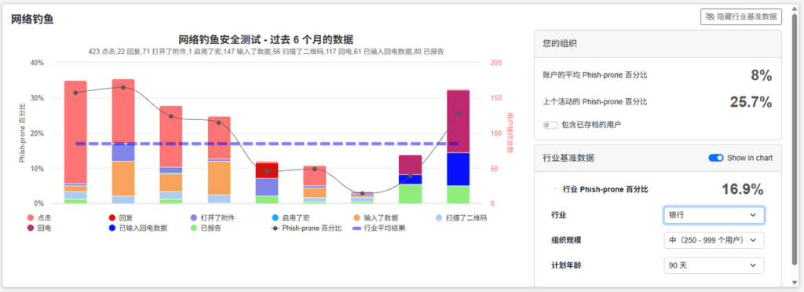Toggle 扫描了二维码 legend marker

(x=439, y=217)
